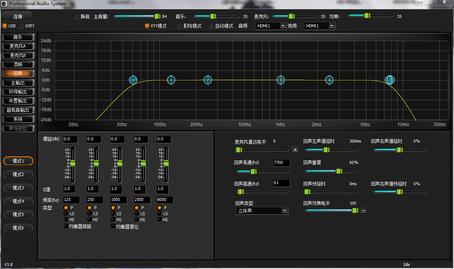The height and width of the screenshot is (269, 454).
Task: Select the USB connection option
Action: (x=5, y=26)
